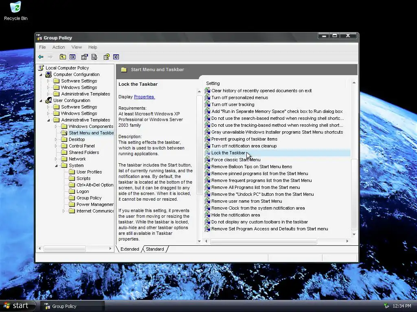The width and height of the screenshot is (417, 312).
Task: Click icon beside Clear history of recently opened documents
Action: [207, 91]
